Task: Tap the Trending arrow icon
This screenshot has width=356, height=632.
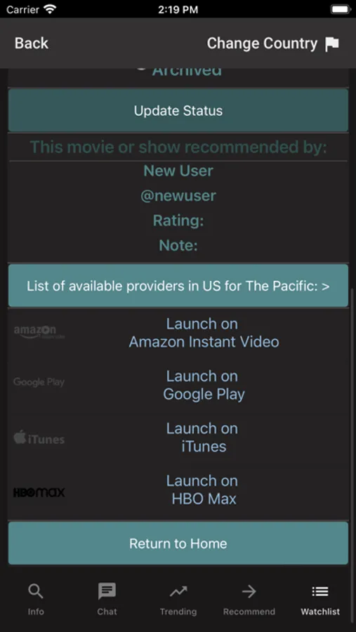Action: [x=178, y=591]
